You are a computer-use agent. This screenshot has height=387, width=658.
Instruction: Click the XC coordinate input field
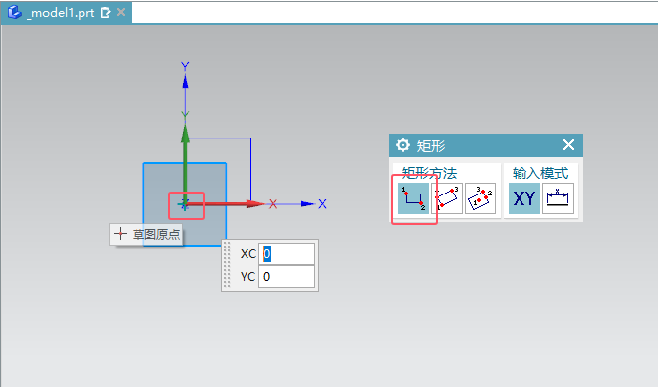coord(287,254)
